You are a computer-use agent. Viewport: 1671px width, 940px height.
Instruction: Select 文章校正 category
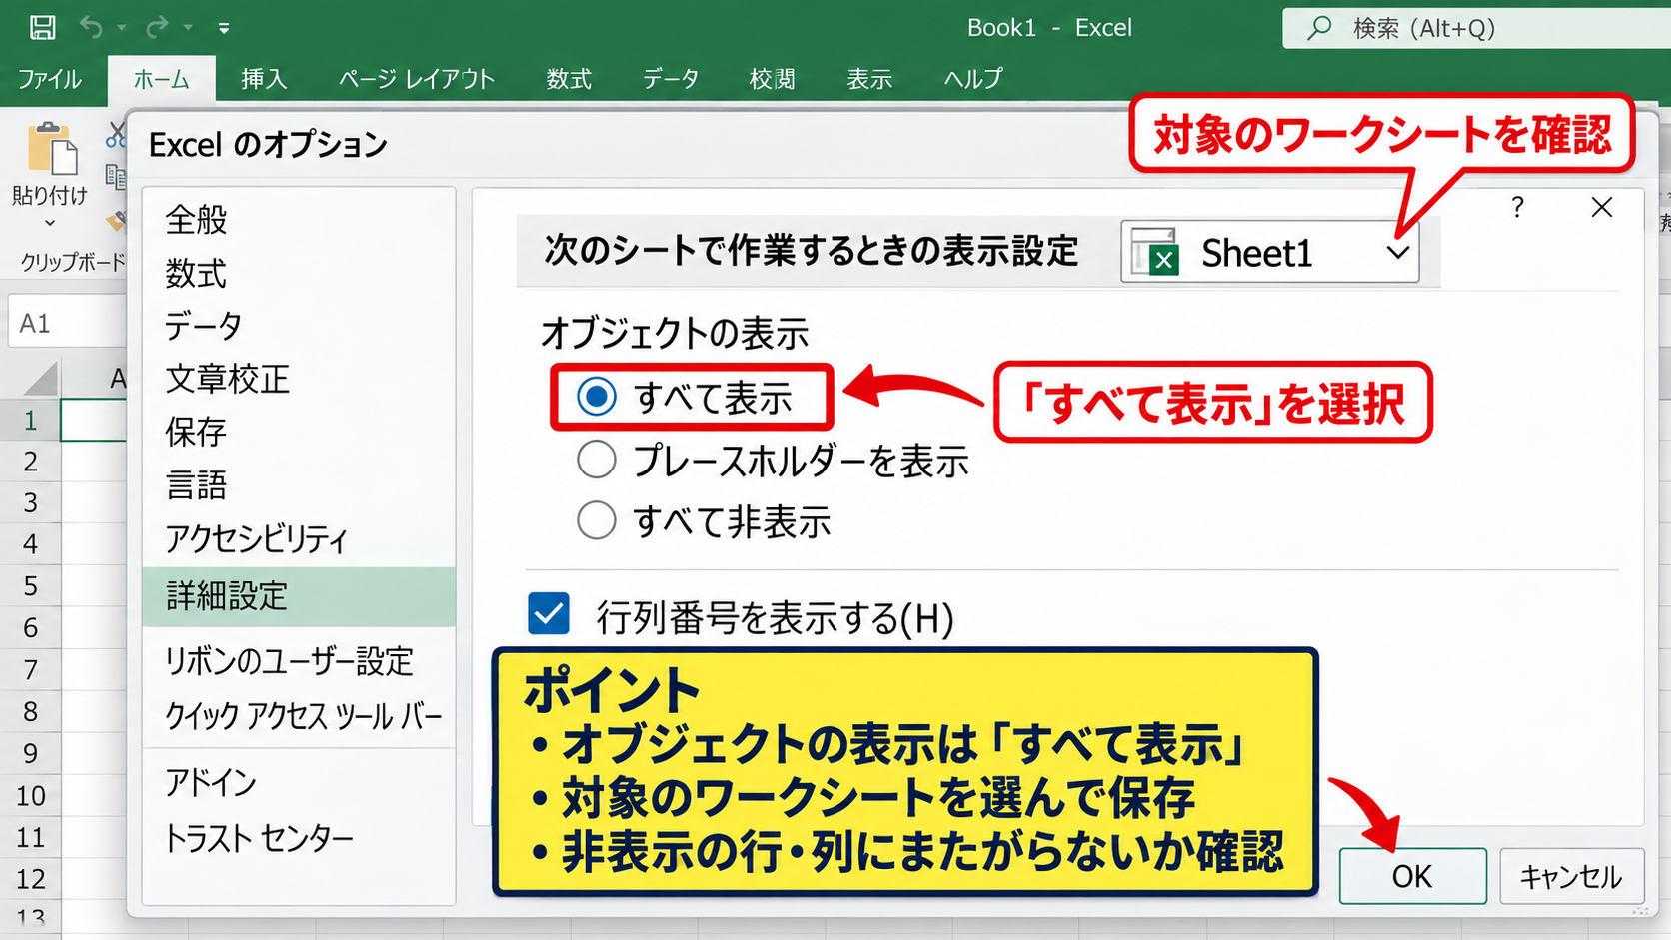228,379
